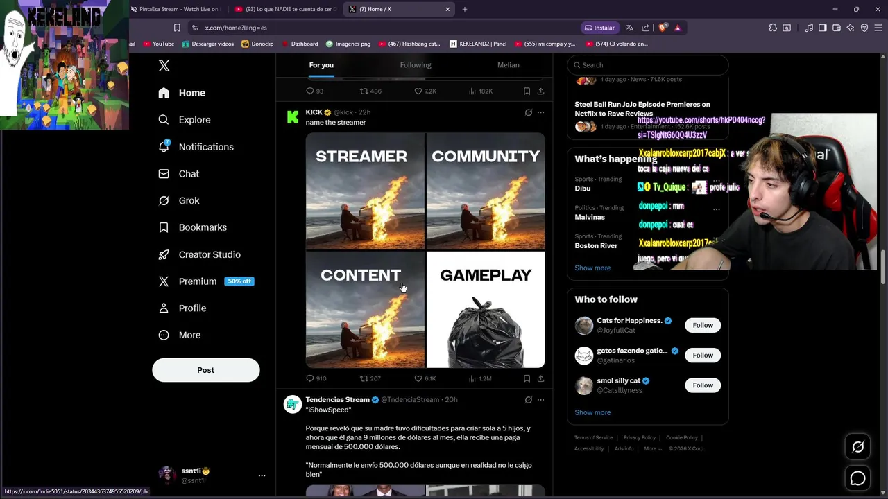The width and height of the screenshot is (888, 499).
Task: Go to Bookmarks in sidebar
Action: click(x=192, y=227)
